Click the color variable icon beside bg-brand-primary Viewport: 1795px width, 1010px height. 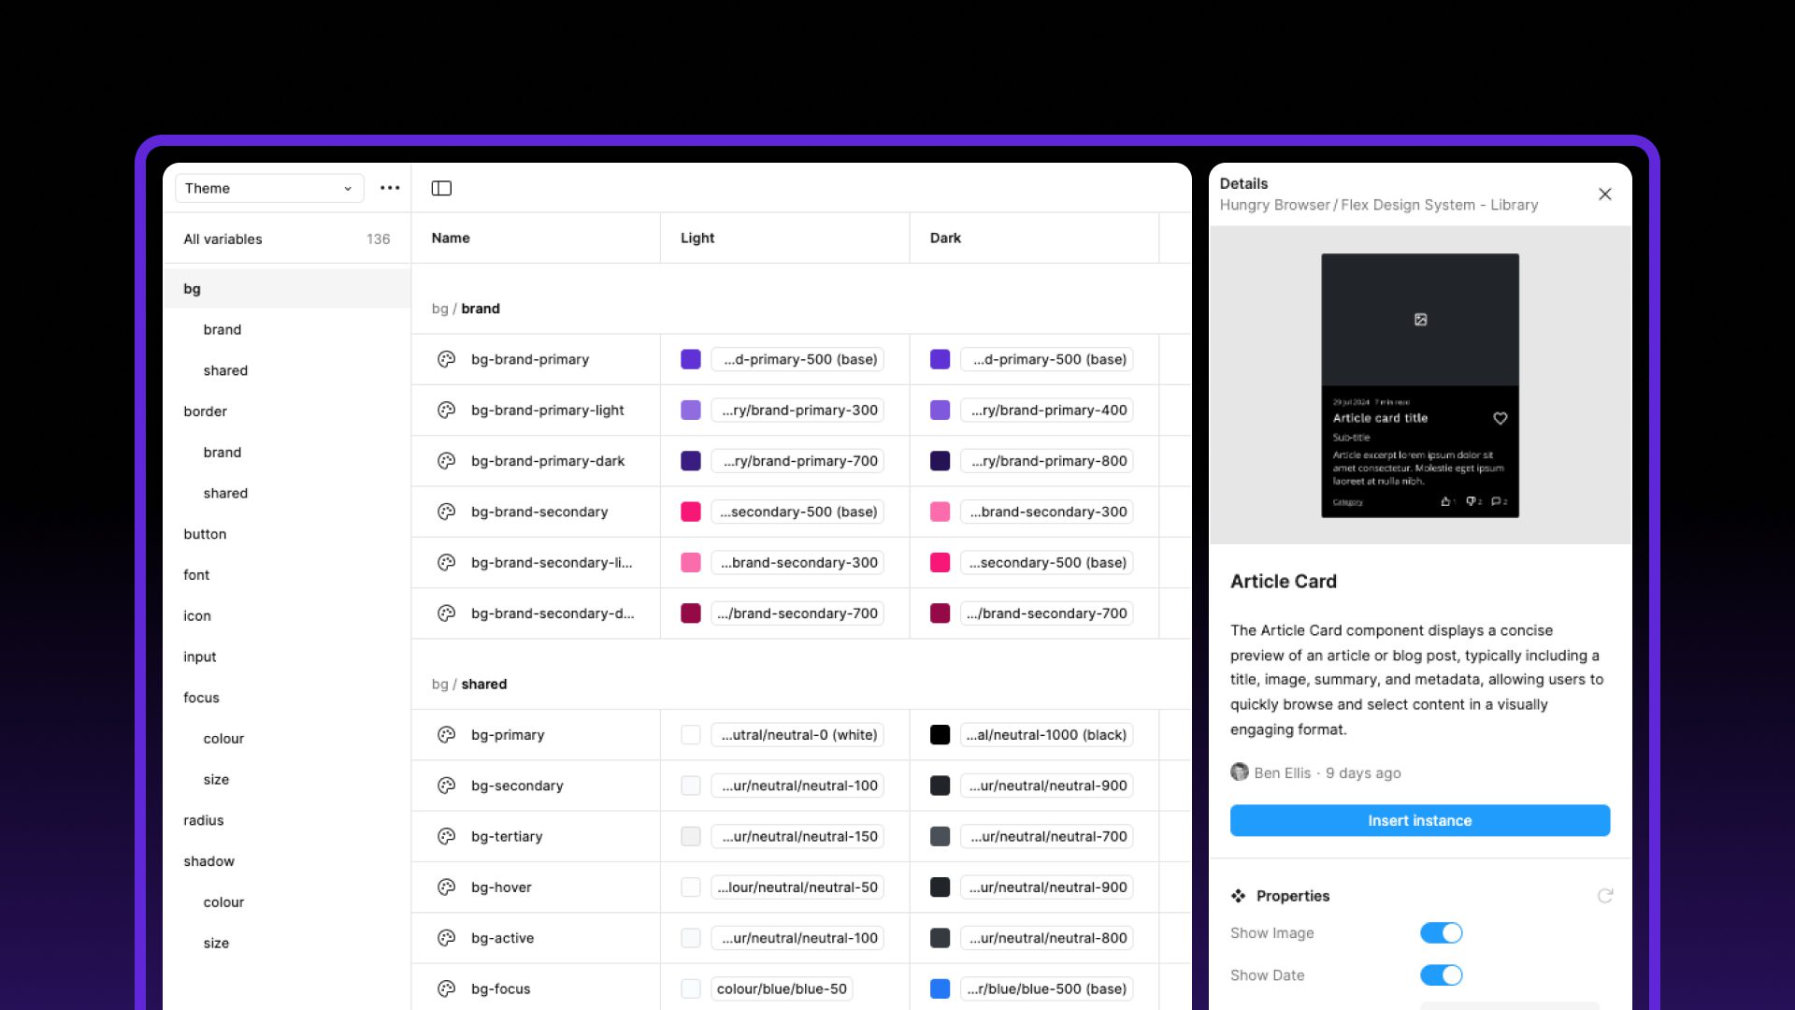point(445,359)
